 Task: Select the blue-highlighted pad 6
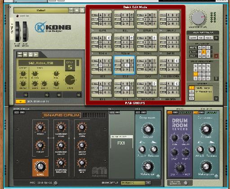(124, 65)
